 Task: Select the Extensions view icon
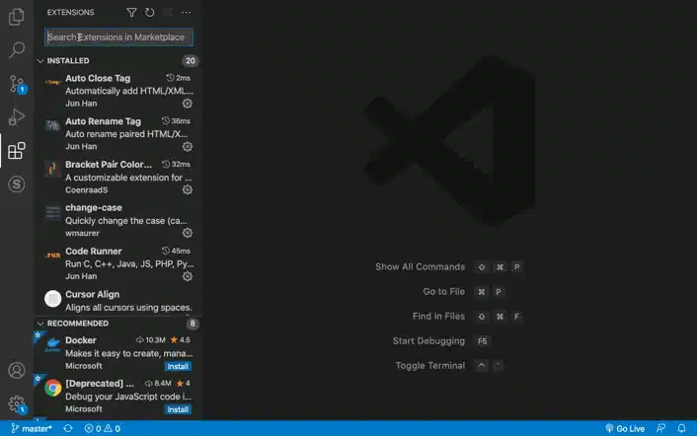tap(17, 151)
